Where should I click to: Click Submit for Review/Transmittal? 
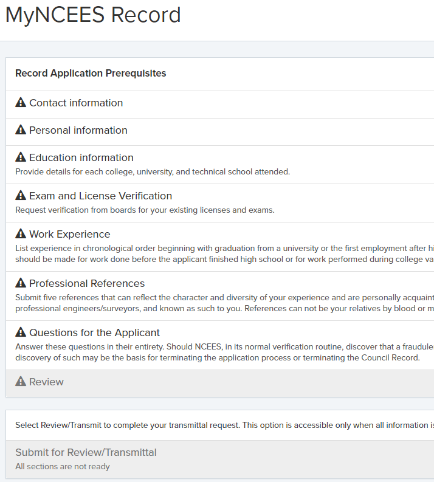click(x=220, y=460)
